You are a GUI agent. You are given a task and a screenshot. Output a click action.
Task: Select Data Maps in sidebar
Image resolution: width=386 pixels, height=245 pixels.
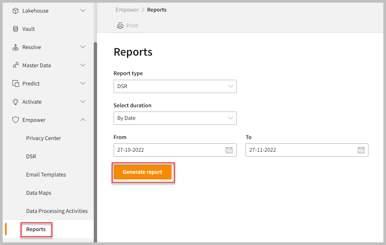point(38,193)
